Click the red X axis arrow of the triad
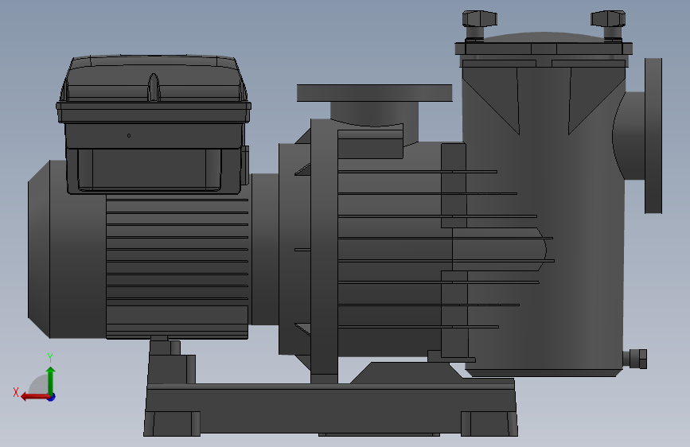The width and height of the screenshot is (690, 447). (35, 397)
